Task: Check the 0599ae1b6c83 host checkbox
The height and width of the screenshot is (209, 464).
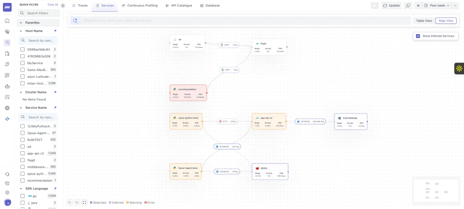Action: click(x=23, y=50)
